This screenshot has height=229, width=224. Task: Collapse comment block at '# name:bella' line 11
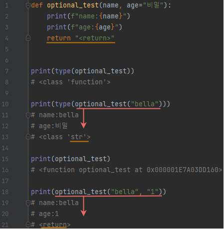click(28, 115)
